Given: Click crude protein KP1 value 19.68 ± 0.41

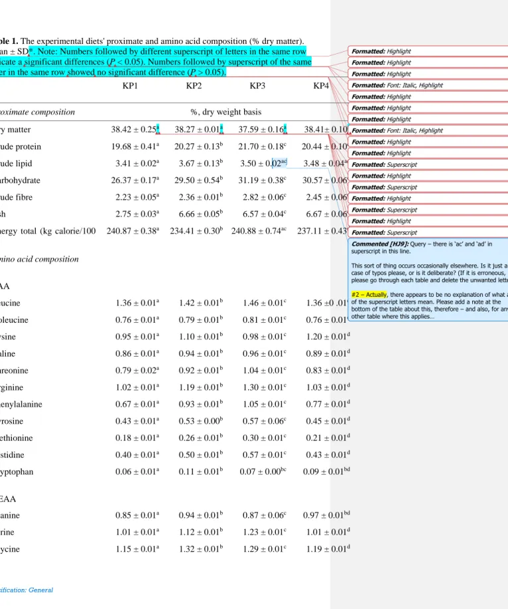Looking at the screenshot, I should point(135,146).
